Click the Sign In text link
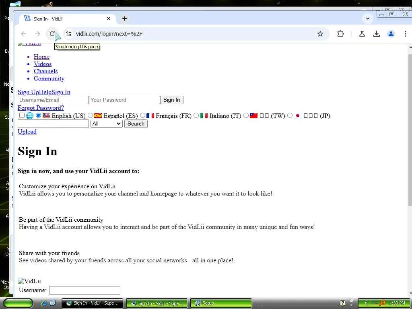This screenshot has width=412, height=309. point(61,92)
